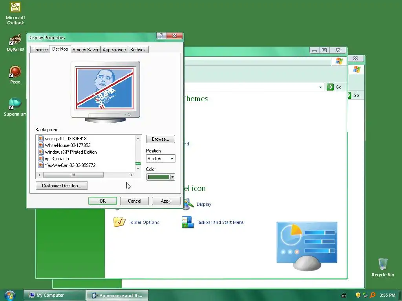Click the Cancel button
This screenshot has height=301, width=402.
click(134, 201)
